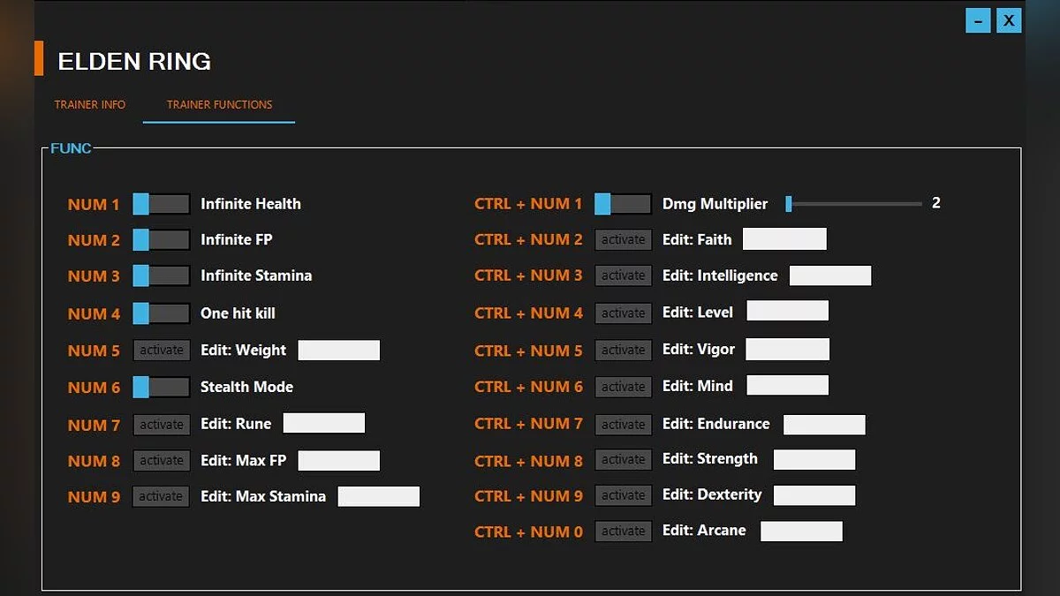
Task: Click activate next to Edit: Max FP
Action: tap(162, 461)
